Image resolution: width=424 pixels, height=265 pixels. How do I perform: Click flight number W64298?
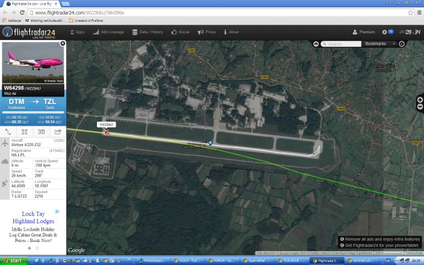click(x=14, y=88)
